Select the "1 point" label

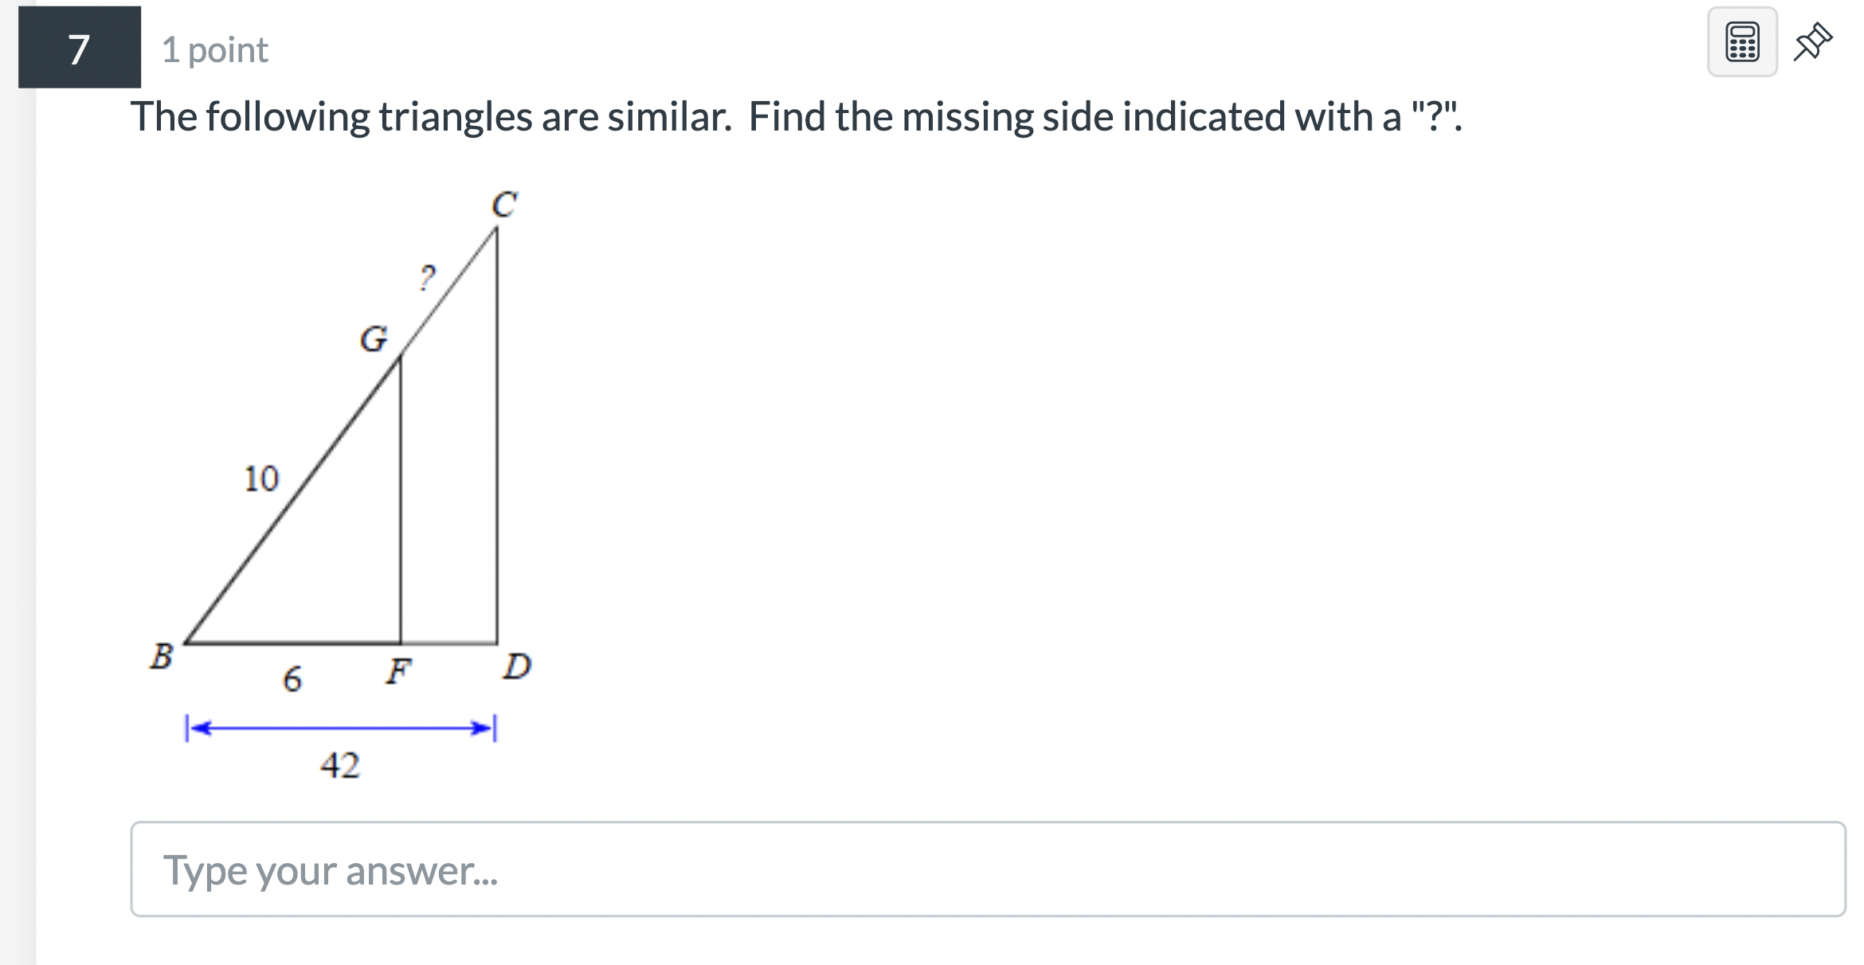(x=215, y=49)
